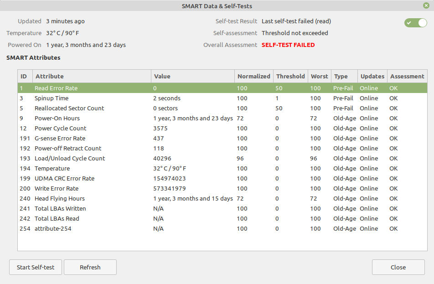434x284 pixels.
Task: Click Online in Total LBAs Written row
Action: 369,208
